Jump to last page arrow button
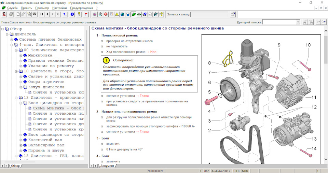This screenshot has height=173, width=328. [x=58, y=14]
